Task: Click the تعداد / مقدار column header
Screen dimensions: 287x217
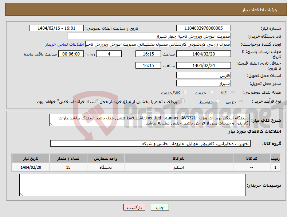Action: (68, 159)
